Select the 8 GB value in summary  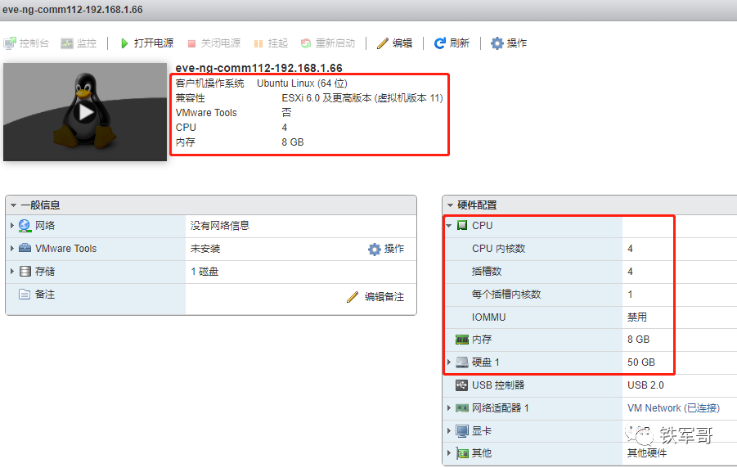pyautogui.click(x=292, y=142)
